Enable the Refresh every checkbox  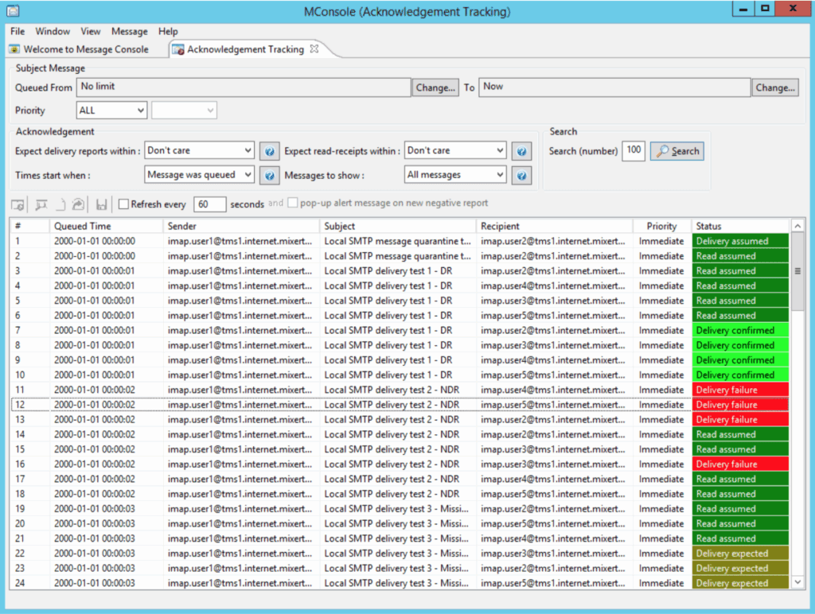[x=123, y=204]
